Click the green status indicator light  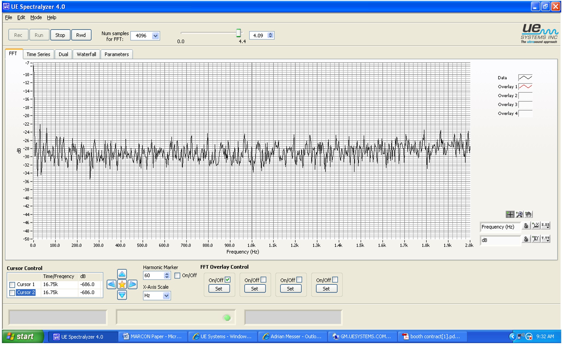point(227,318)
